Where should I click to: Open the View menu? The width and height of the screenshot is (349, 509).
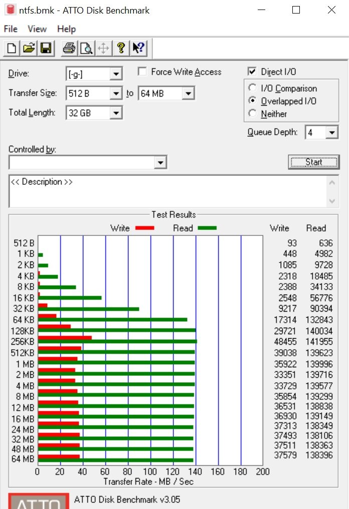pos(37,29)
